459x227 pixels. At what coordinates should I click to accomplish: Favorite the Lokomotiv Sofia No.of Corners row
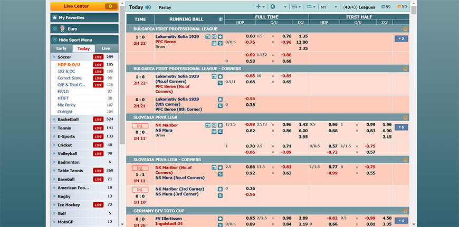[x=220, y=76]
